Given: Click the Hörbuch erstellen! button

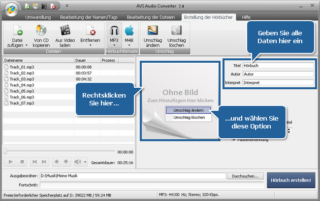Looking at the screenshot, I should pyautogui.click(x=291, y=180).
